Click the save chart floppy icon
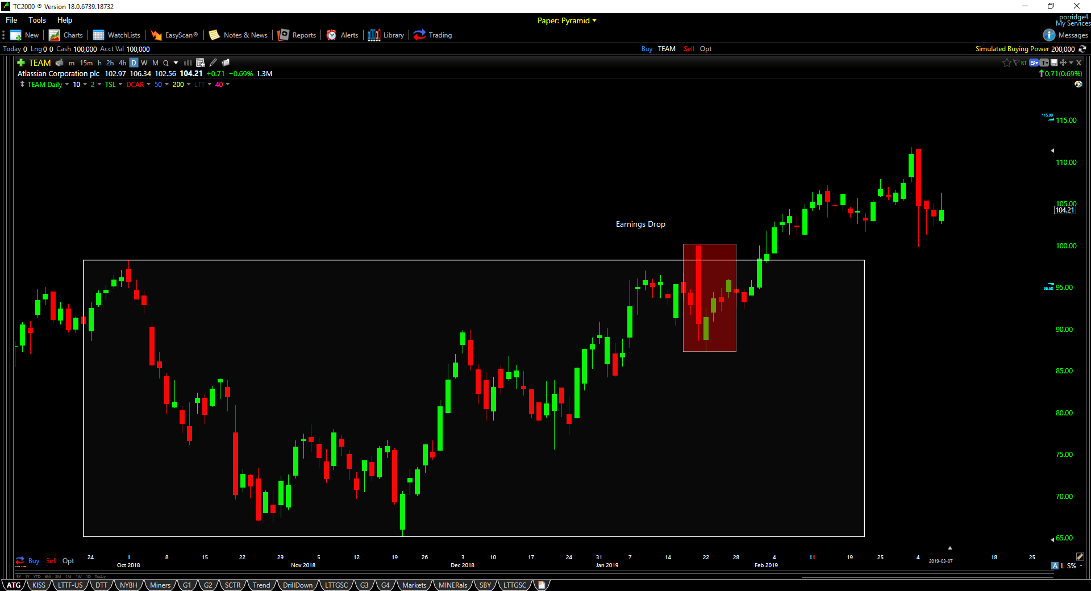Image resolution: width=1091 pixels, height=591 pixels. 1054,63
